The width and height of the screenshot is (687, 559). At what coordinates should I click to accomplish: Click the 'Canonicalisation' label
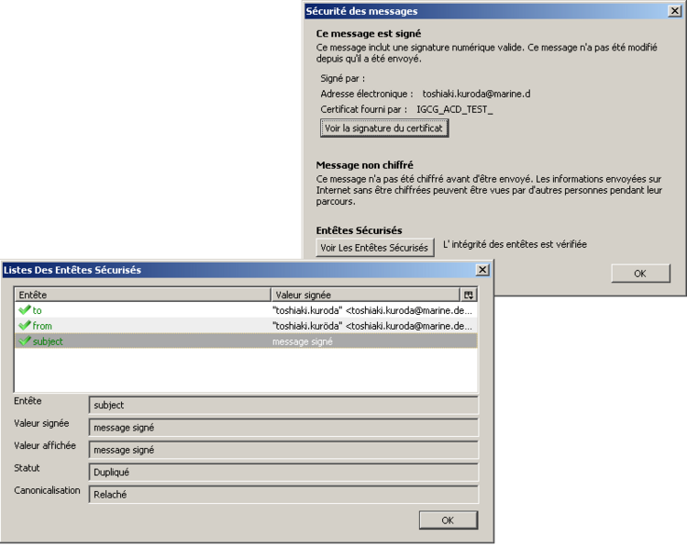tap(47, 490)
